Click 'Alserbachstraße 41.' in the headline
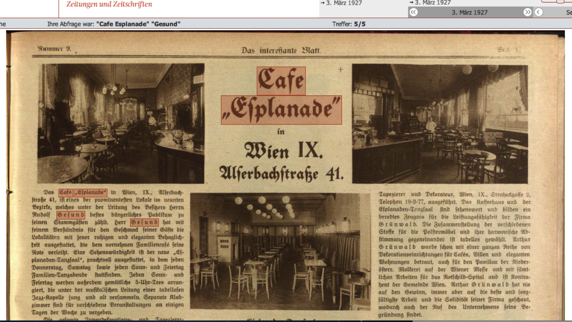Screen dimensions: 572x322 click(281, 174)
